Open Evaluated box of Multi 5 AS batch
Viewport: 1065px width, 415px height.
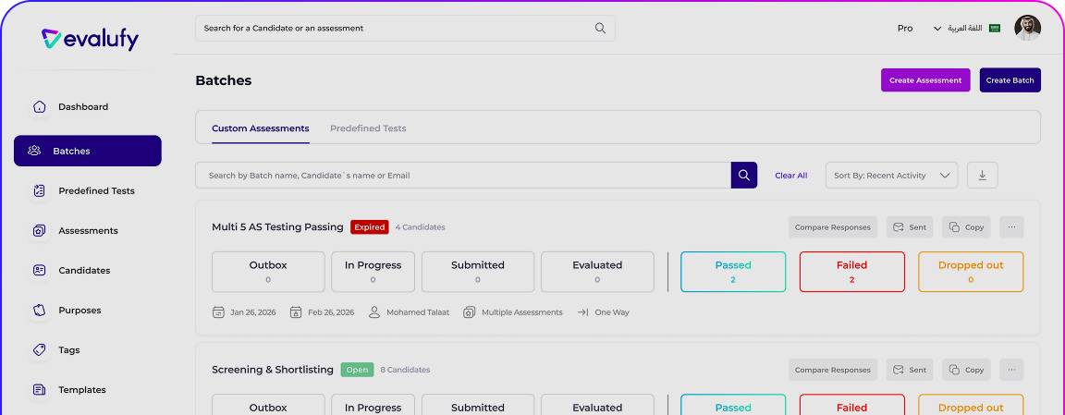597,272
